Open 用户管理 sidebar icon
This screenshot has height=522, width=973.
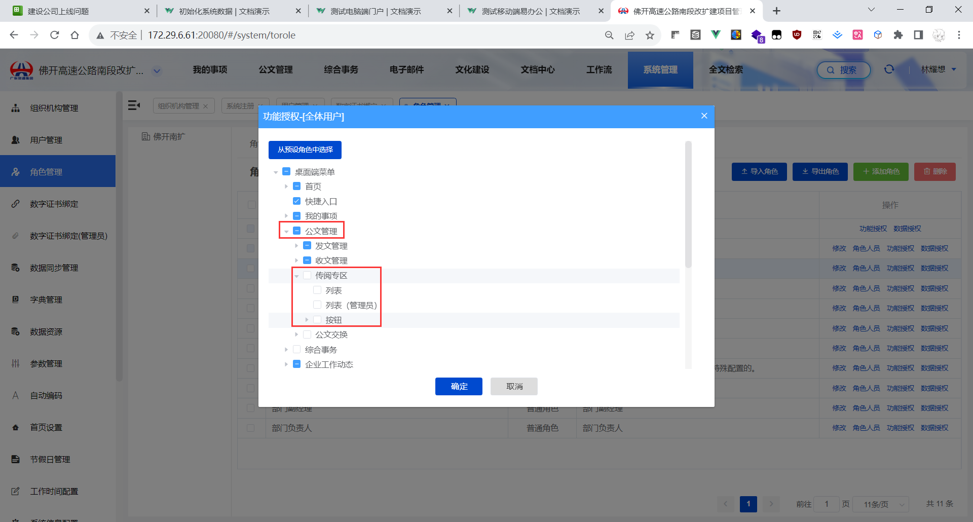tap(16, 140)
